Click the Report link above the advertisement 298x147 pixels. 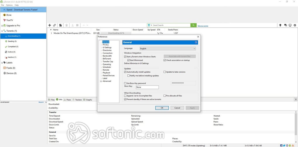coord(41,102)
